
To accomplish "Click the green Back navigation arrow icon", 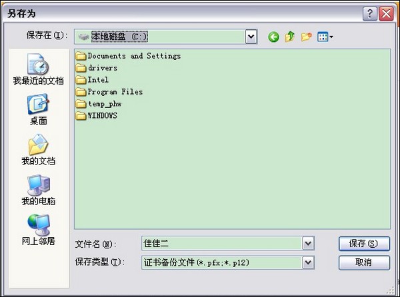I will click(x=273, y=37).
